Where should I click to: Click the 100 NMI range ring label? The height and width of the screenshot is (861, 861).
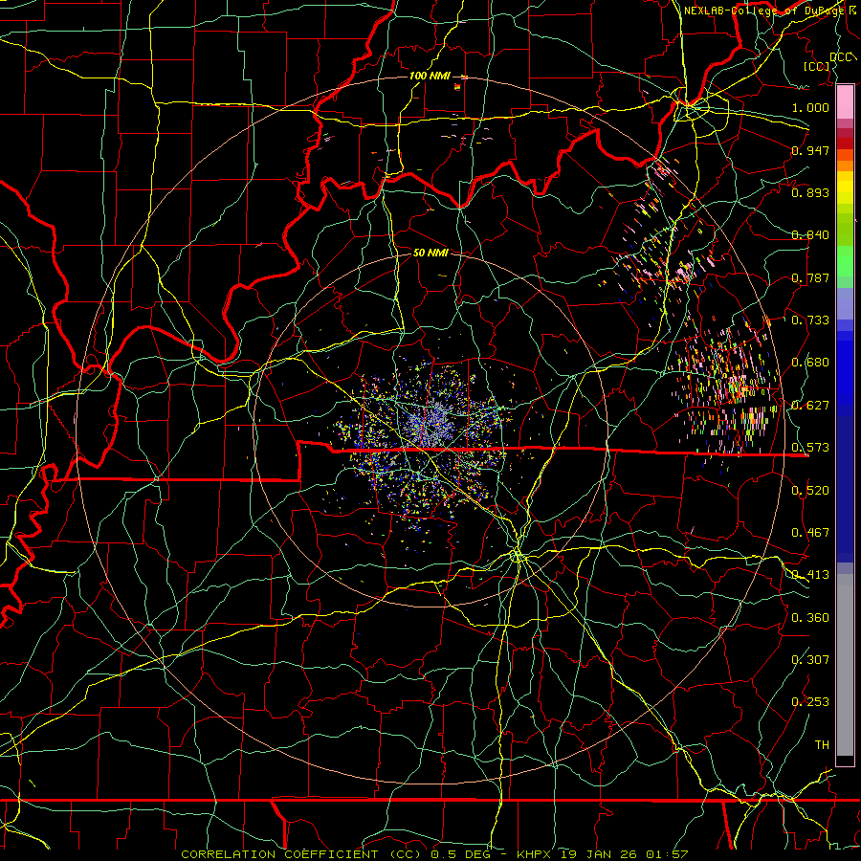coord(430,76)
